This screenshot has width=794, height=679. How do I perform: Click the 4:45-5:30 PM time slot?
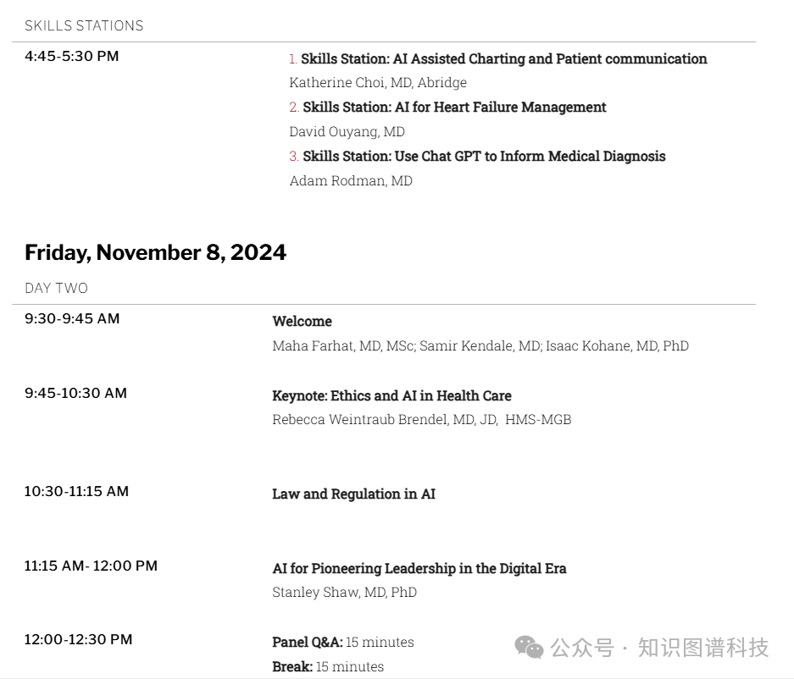click(x=71, y=56)
